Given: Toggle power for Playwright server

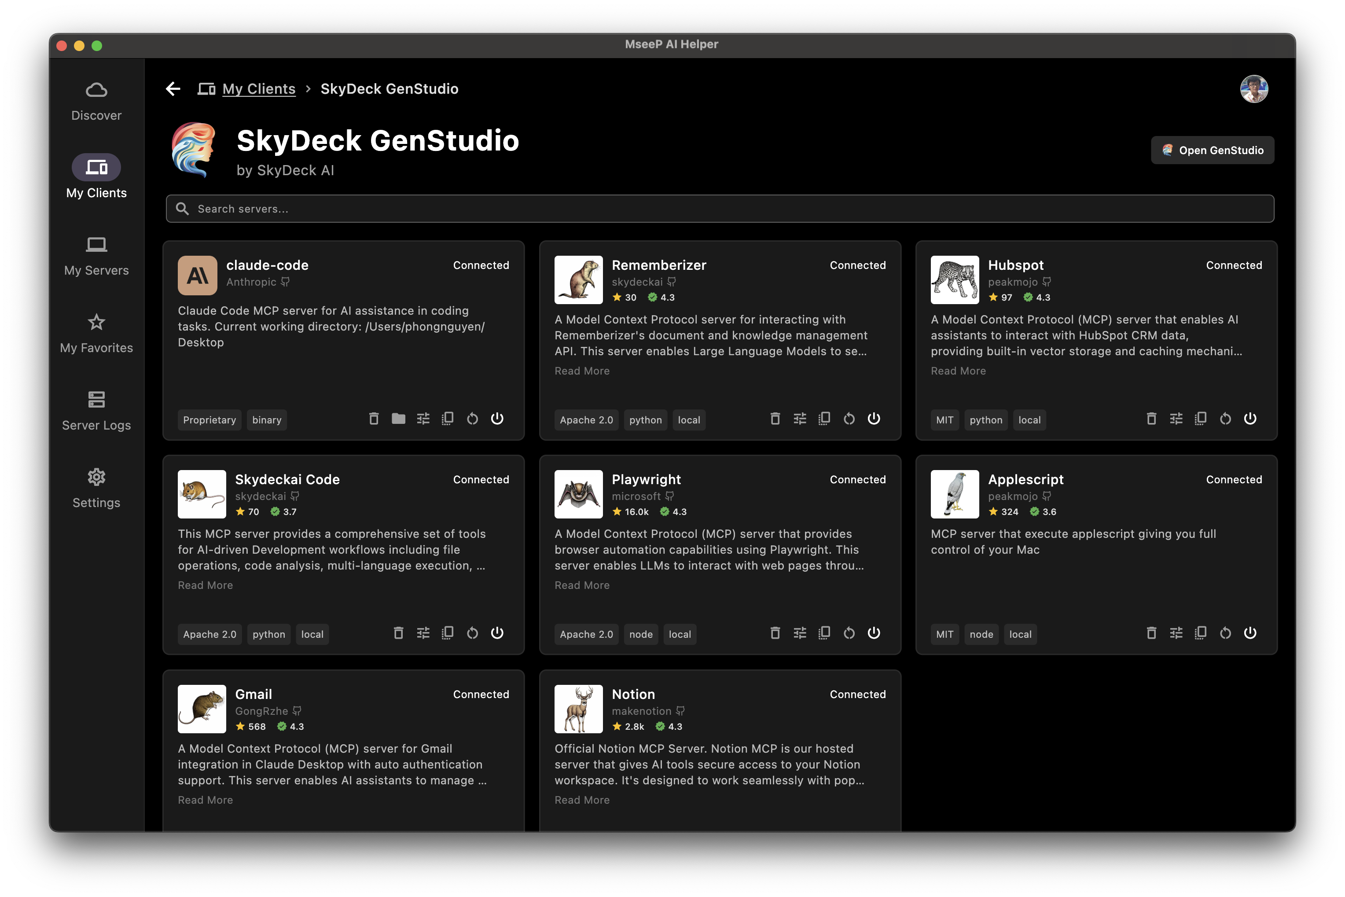Looking at the screenshot, I should tap(873, 633).
